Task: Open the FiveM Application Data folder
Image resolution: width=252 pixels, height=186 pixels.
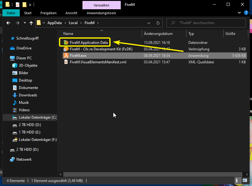Action: 89,42
